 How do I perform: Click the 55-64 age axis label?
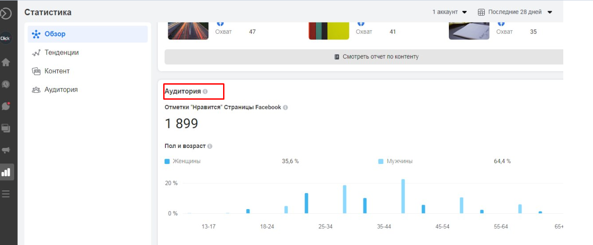(x=501, y=226)
